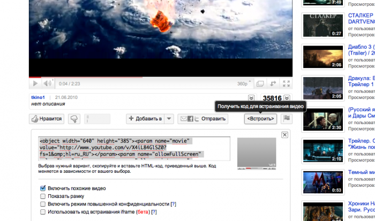This screenshot has width=375, height=221.
Task: Open the [?] help link for iframe
Action: click(x=154, y=212)
